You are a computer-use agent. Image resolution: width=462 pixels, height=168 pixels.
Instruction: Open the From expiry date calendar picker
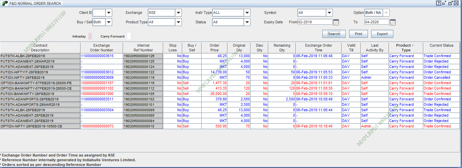[336, 22]
